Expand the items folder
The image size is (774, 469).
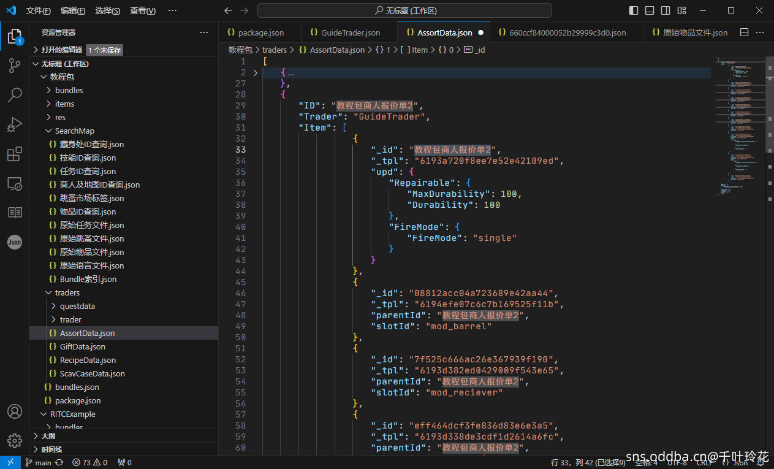[49, 104]
